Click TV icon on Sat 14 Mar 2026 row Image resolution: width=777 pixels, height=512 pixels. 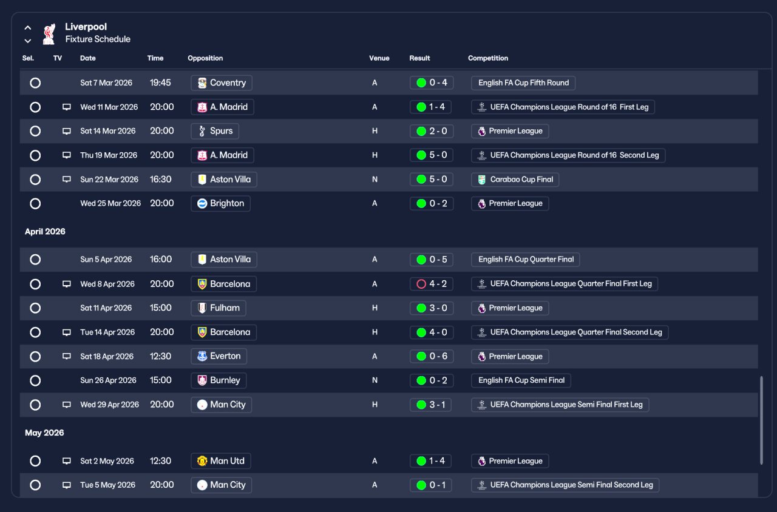[67, 132]
